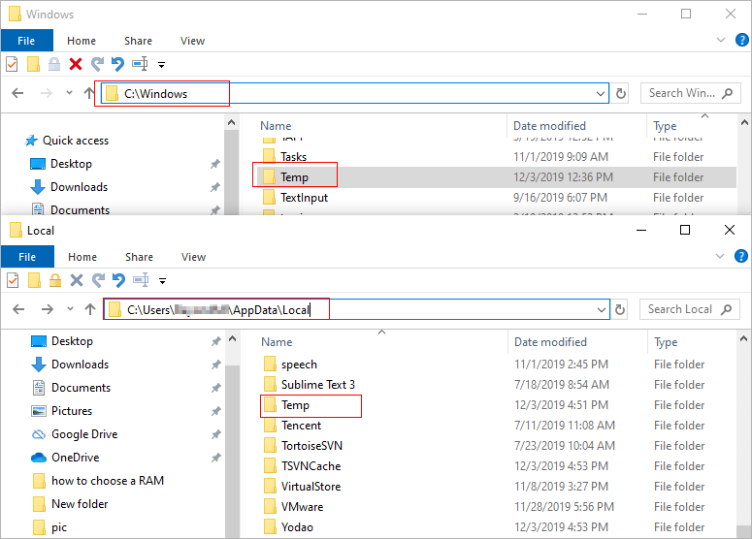The width and height of the screenshot is (752, 539).
Task: Go back in Local window
Action: (18, 309)
